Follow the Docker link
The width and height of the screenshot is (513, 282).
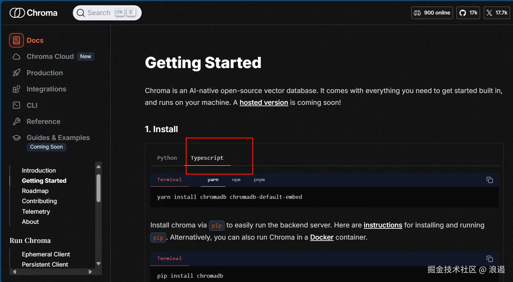[x=322, y=237]
